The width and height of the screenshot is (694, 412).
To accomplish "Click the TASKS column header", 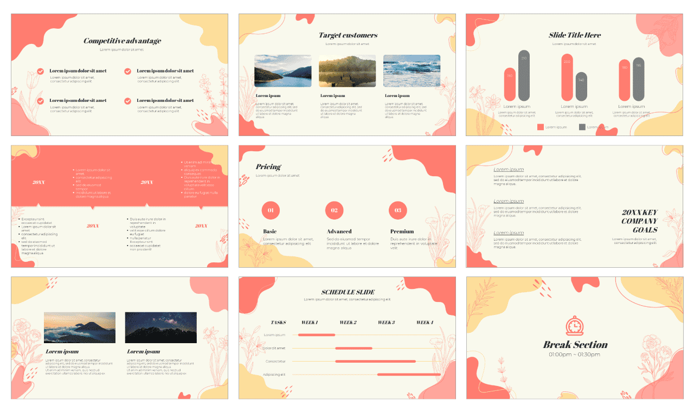I will point(278,323).
